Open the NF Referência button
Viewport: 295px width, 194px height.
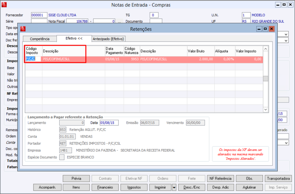pos(221,179)
